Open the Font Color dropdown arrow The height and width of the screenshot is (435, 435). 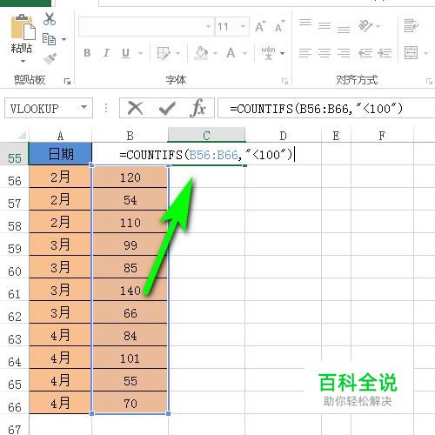point(245,53)
